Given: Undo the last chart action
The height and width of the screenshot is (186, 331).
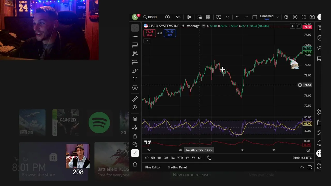Looking at the screenshot, I should coord(238,17).
